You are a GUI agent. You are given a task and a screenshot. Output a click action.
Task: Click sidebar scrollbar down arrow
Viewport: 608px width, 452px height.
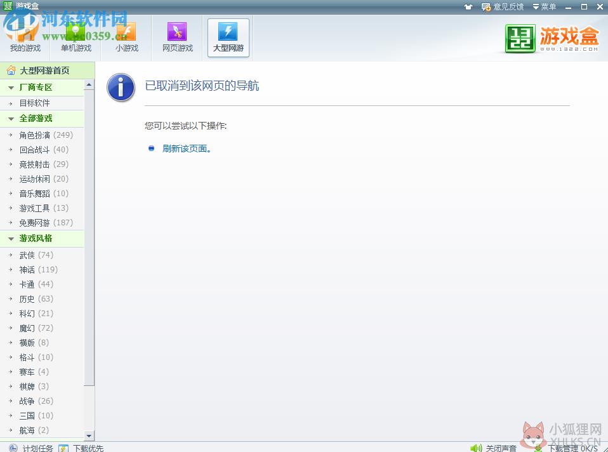89,436
